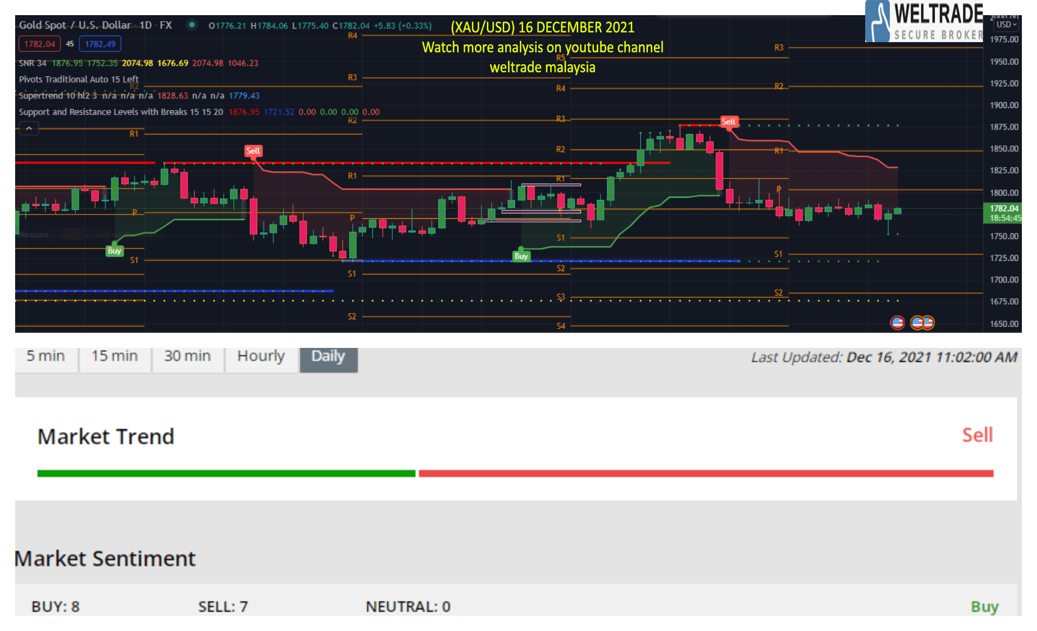Click the BUY: 8 count
Viewport: 1037px width, 631px height.
56,607
